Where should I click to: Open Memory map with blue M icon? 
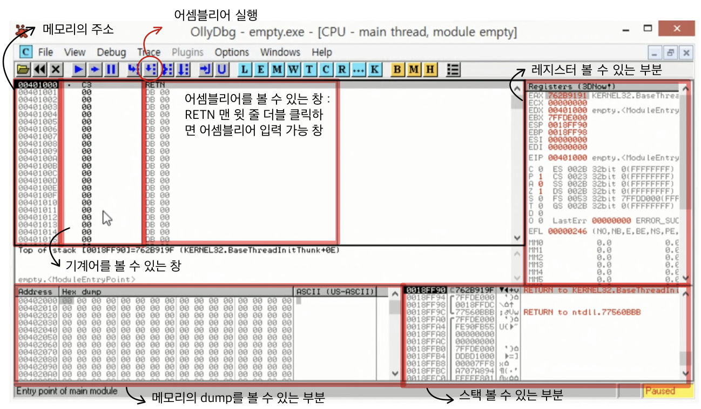(x=277, y=69)
